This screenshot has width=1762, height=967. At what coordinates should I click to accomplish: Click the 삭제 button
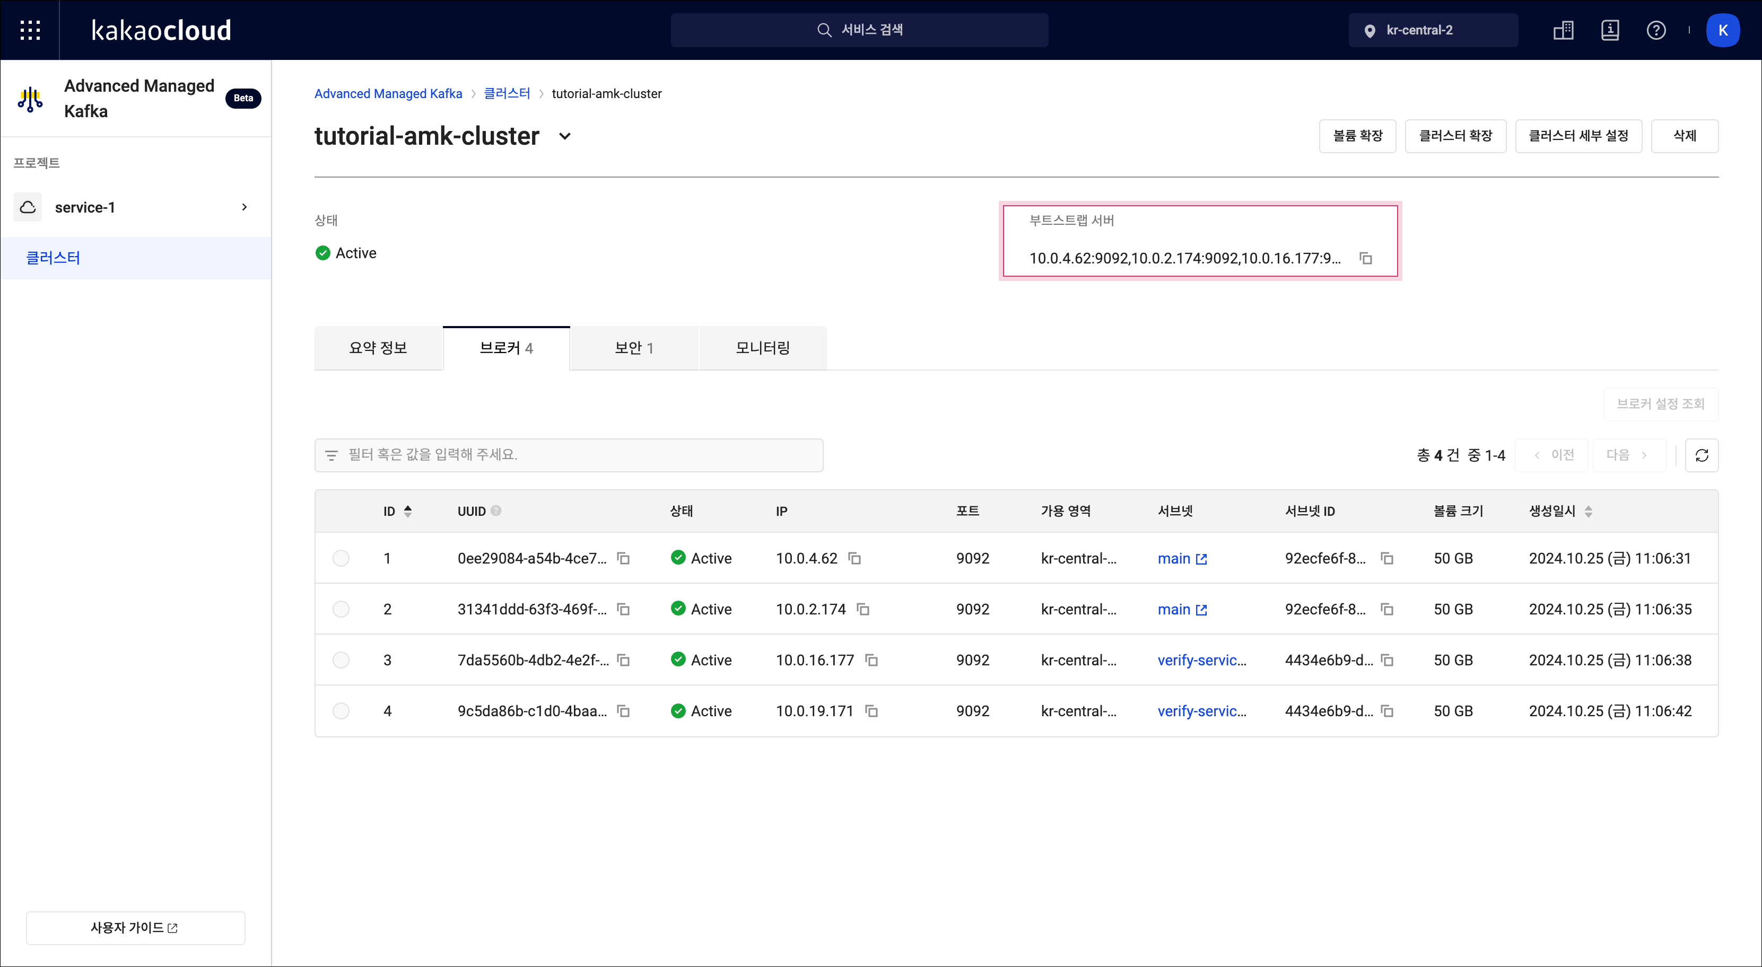point(1685,136)
